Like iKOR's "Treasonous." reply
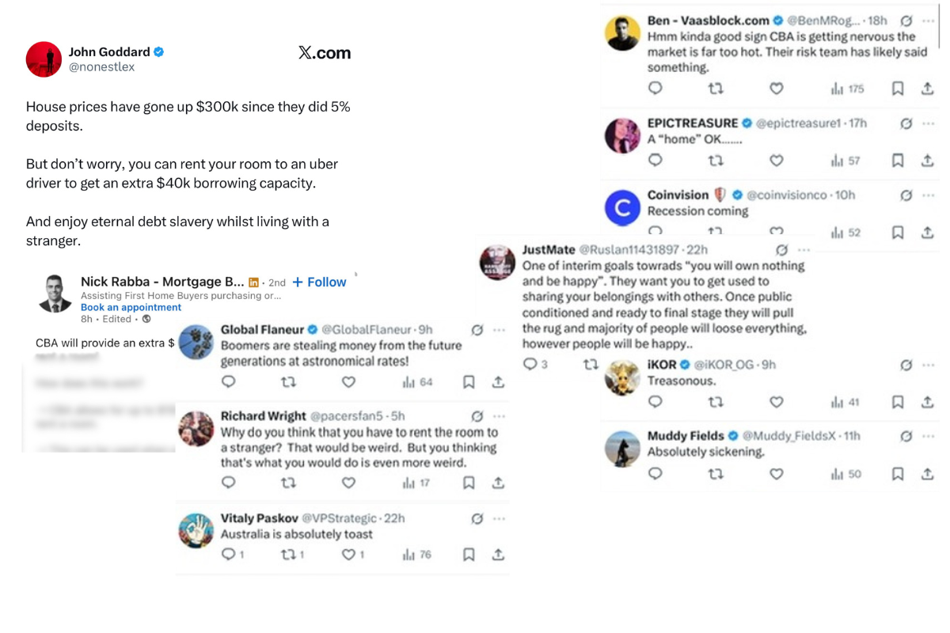 pos(777,402)
